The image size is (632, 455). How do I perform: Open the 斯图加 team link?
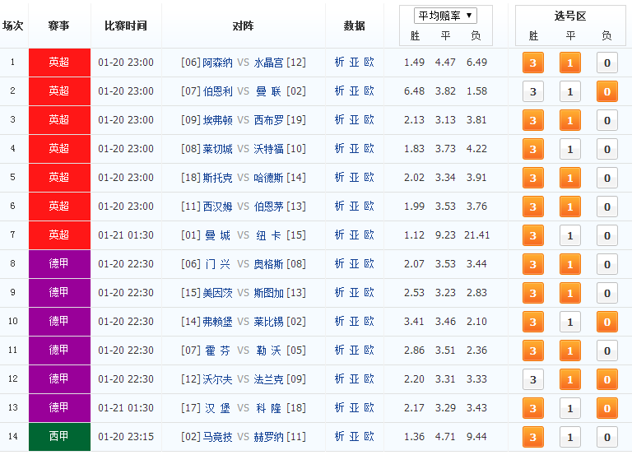point(269,293)
